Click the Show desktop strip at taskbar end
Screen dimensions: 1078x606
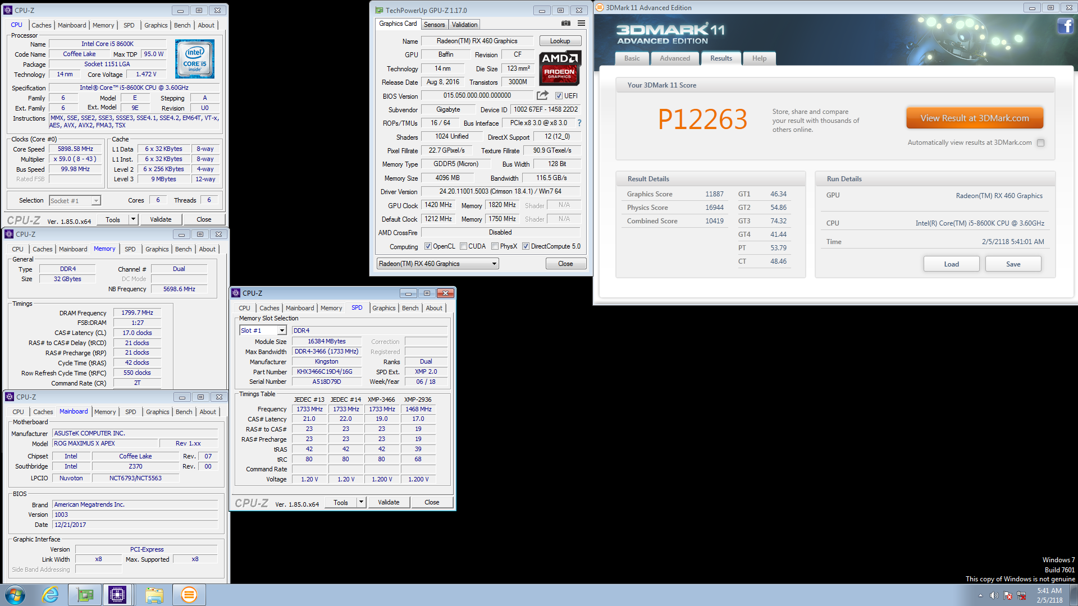[1074, 595]
